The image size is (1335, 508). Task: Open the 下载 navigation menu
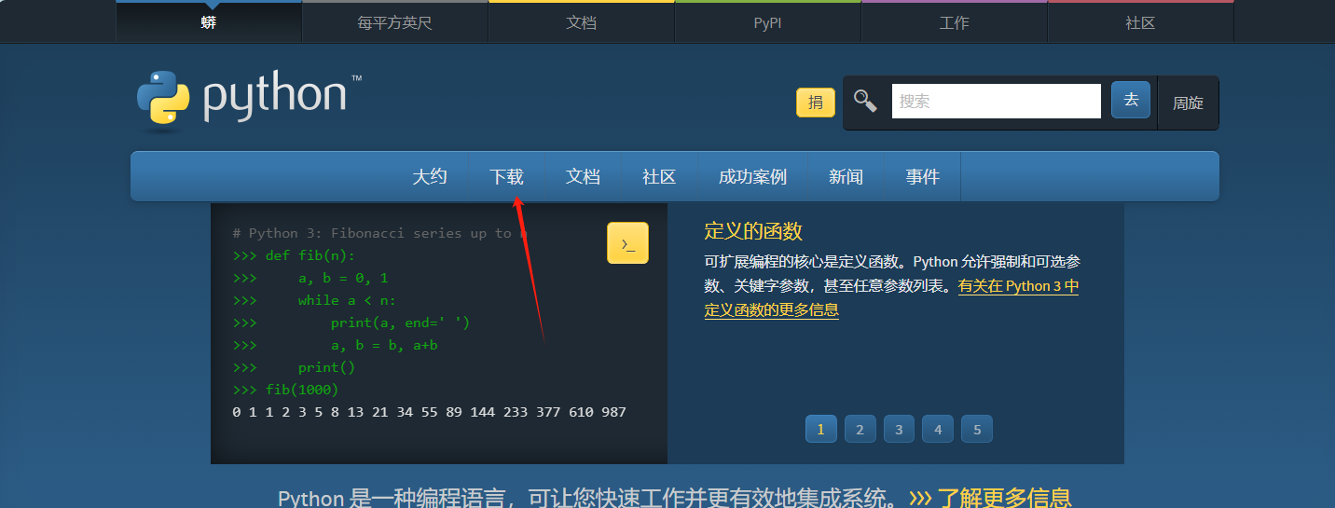pos(507,176)
